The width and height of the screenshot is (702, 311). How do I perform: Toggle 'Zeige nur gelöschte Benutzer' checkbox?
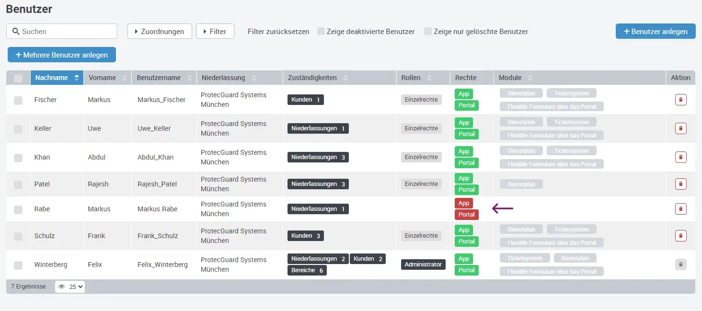(x=428, y=32)
